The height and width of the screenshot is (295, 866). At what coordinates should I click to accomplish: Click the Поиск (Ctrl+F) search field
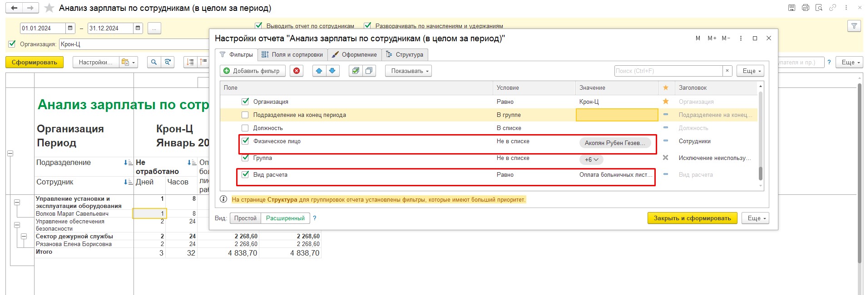[668, 71]
